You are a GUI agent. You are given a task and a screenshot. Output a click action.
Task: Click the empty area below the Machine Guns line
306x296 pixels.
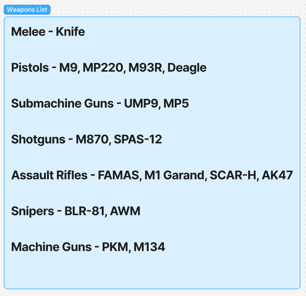pyautogui.click(x=152, y=272)
